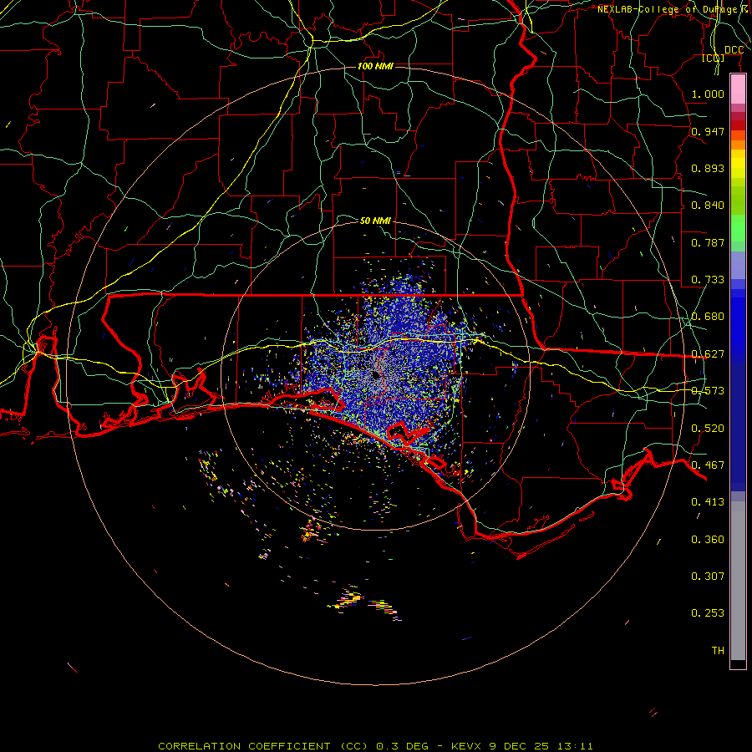
Task: Click the 0.307 legend value
Action: tap(708, 577)
